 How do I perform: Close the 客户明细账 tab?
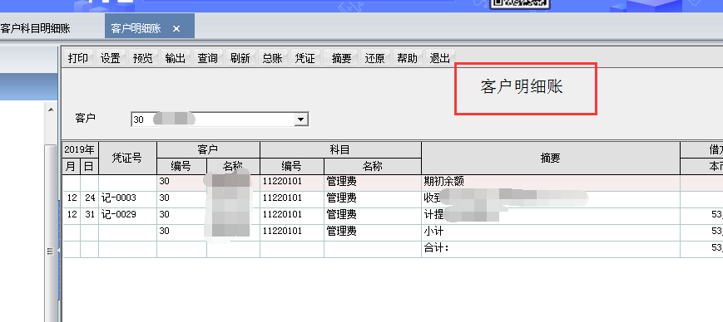(x=176, y=28)
